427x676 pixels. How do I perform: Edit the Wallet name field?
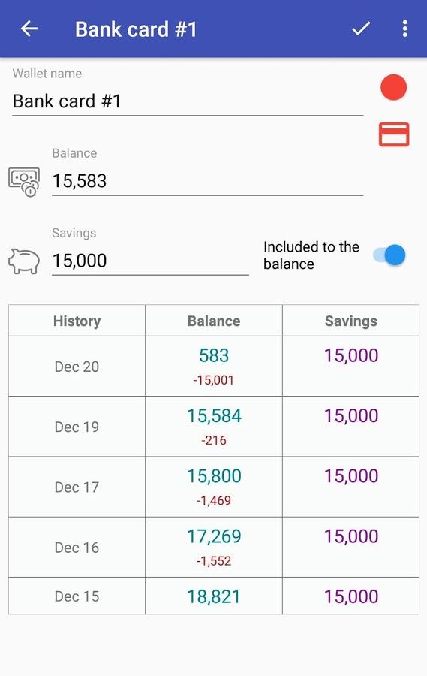coord(188,101)
